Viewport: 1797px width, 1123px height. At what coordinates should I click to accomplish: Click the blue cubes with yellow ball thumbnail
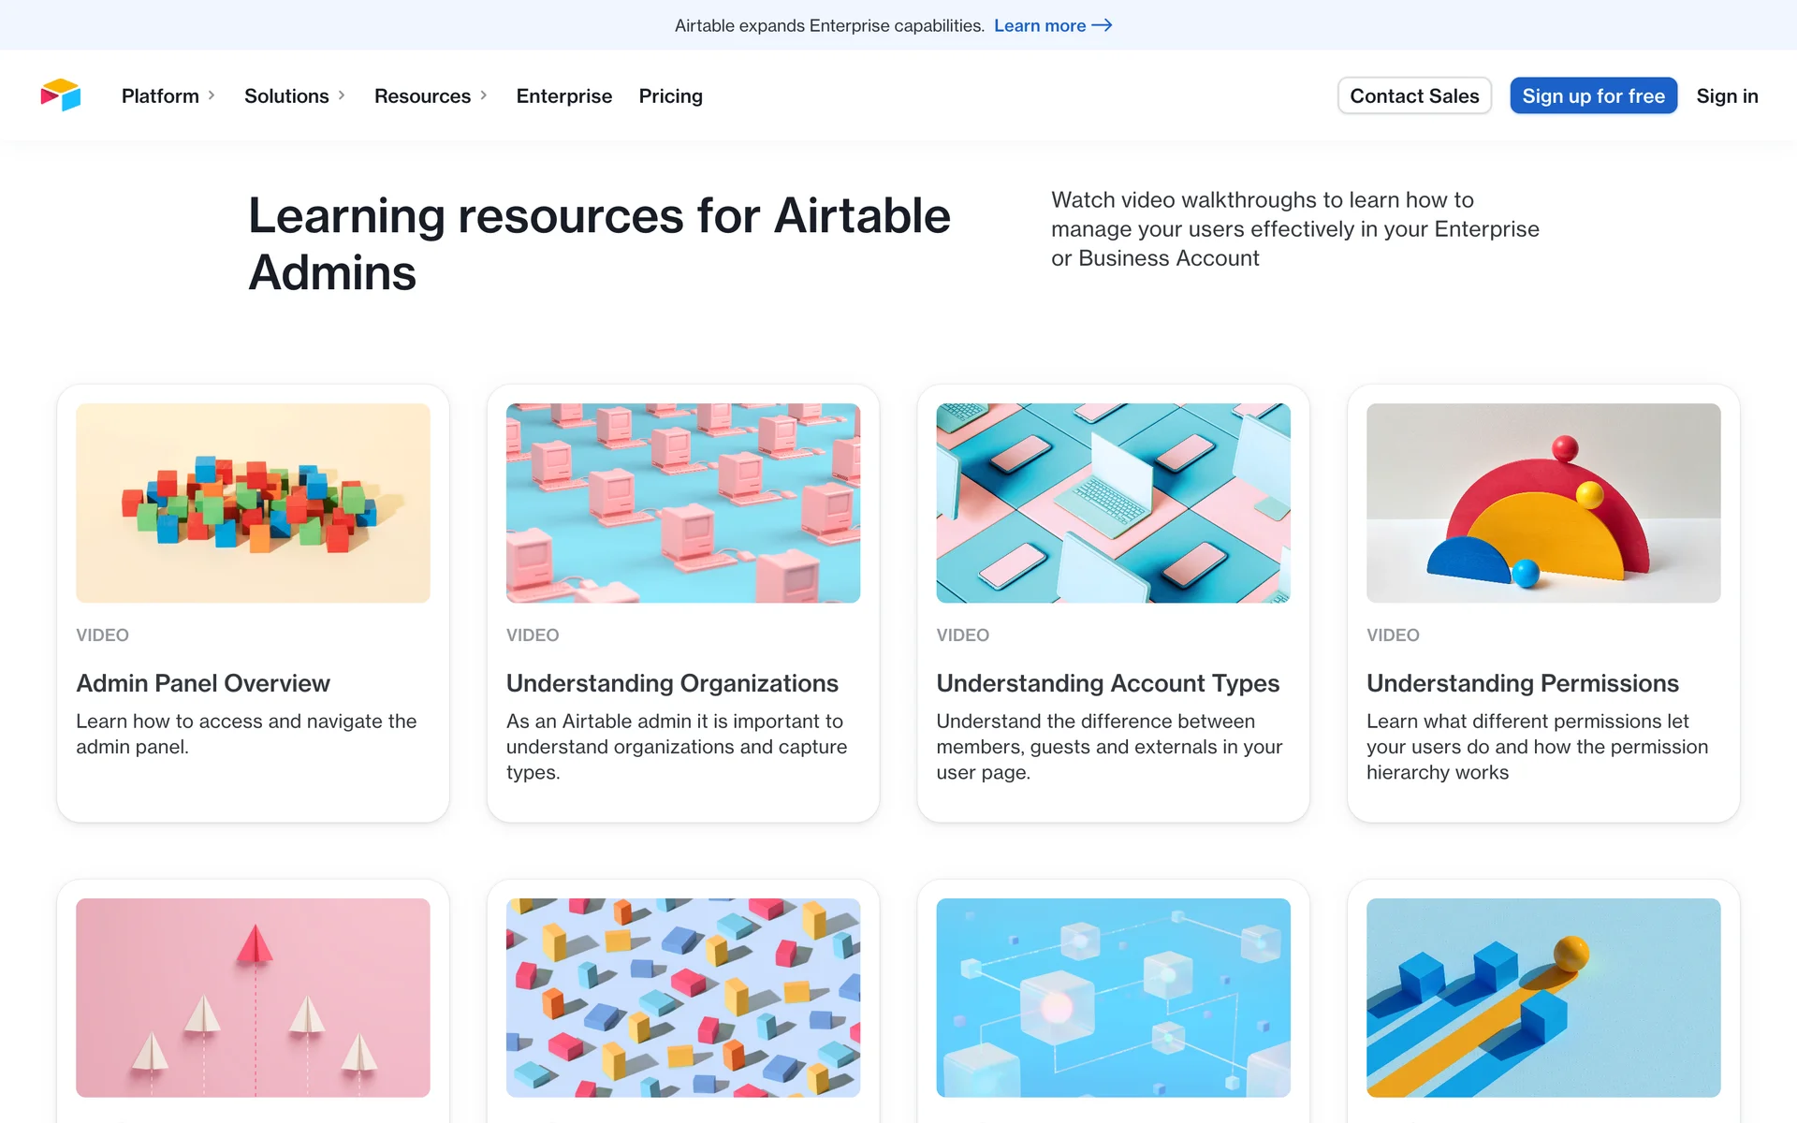click(x=1542, y=997)
